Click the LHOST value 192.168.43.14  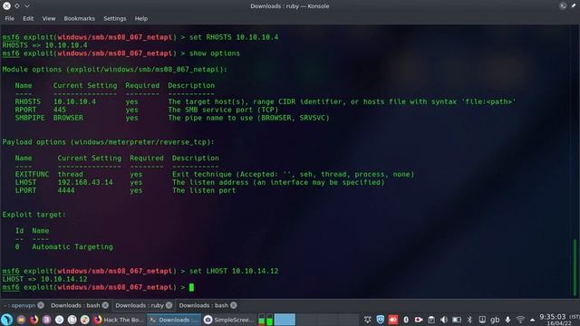tap(85, 182)
